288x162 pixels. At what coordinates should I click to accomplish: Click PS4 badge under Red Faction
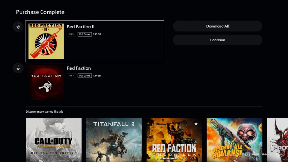pos(71,76)
